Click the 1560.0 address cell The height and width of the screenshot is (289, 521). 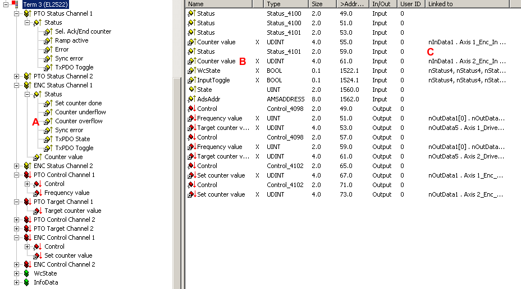pyautogui.click(x=349, y=90)
